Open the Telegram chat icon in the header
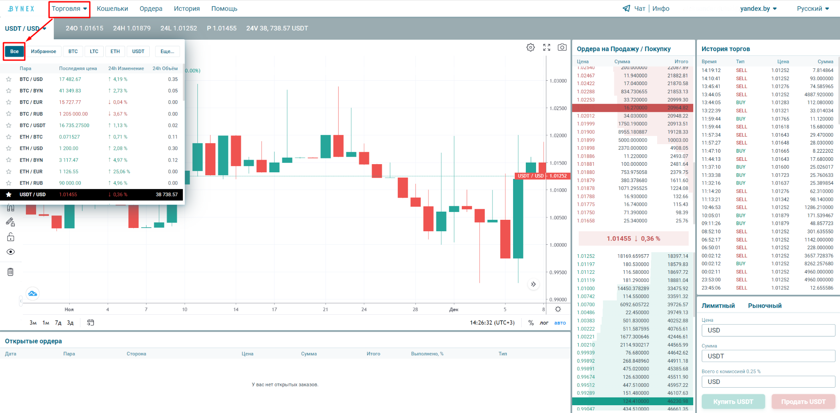840x413 pixels. pyautogui.click(x=626, y=8)
